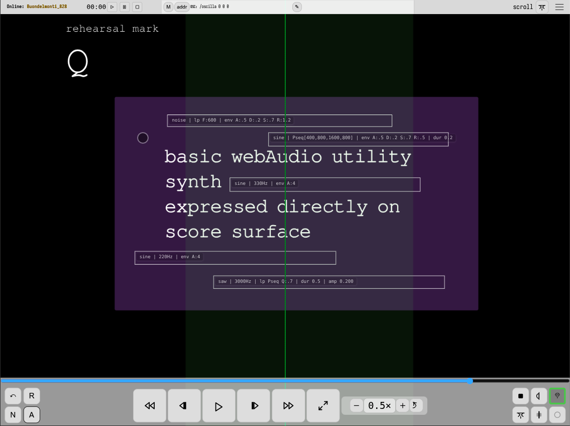Viewport: 570px width, 426px height.
Task: Toggle the R button
Action: point(32,396)
